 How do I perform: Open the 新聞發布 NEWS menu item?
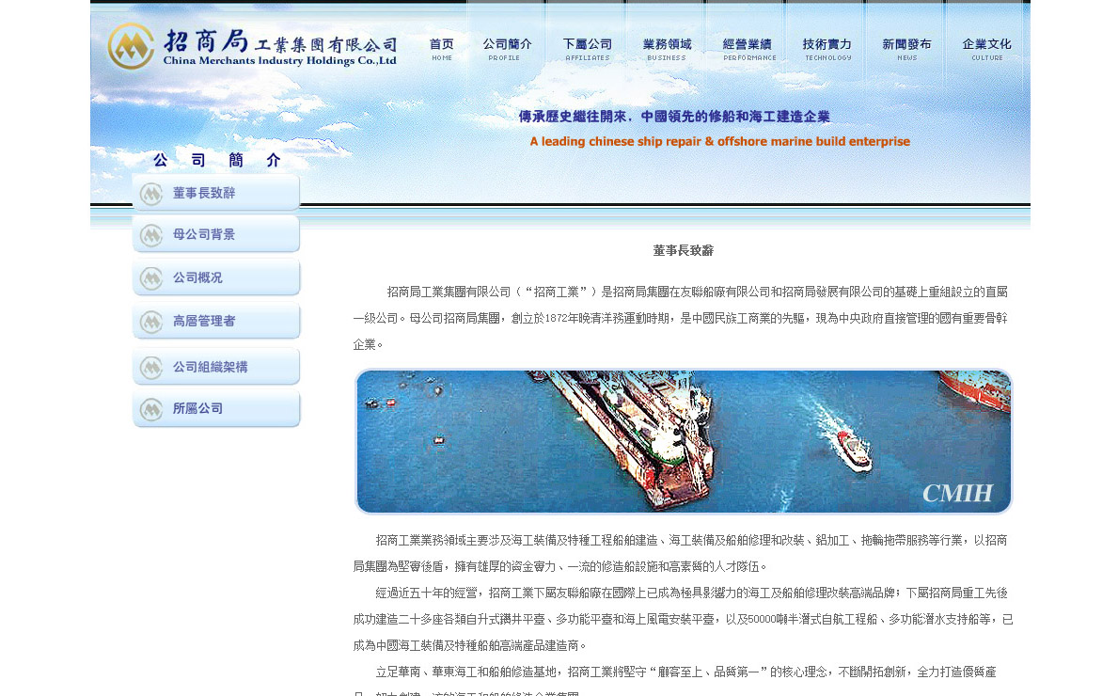(x=907, y=49)
